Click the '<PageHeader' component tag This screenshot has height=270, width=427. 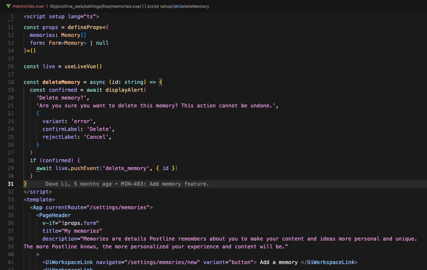[x=53, y=216]
